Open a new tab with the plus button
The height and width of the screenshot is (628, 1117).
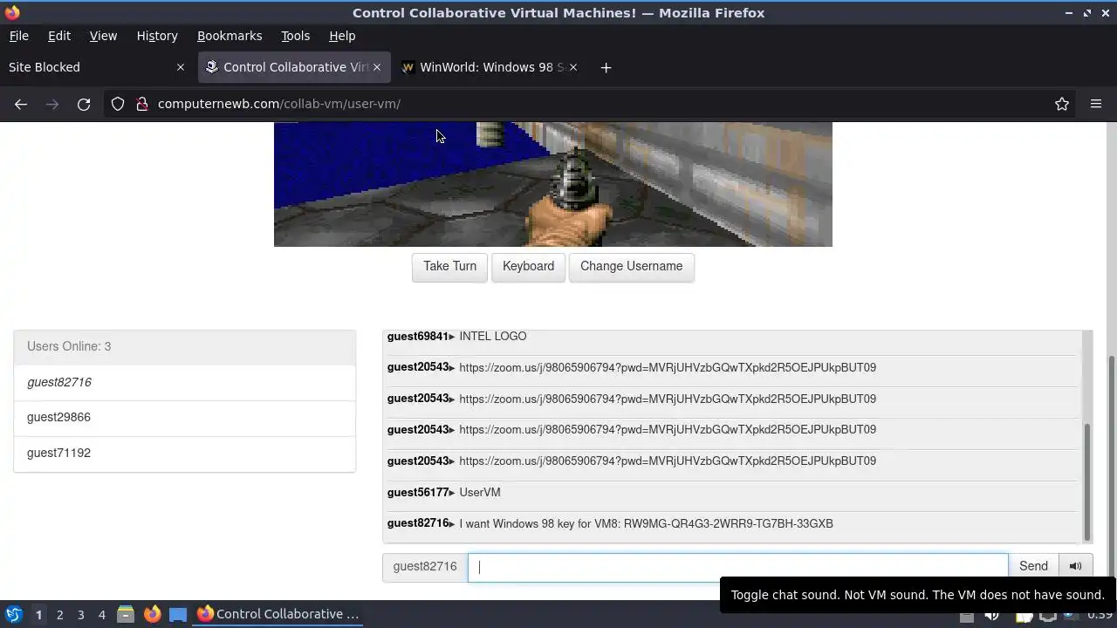[x=606, y=67]
